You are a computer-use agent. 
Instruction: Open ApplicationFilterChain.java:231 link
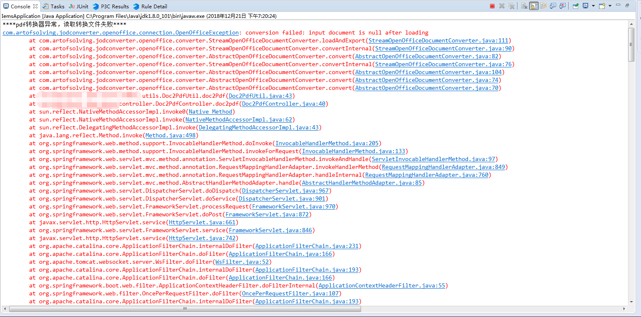coord(307,246)
